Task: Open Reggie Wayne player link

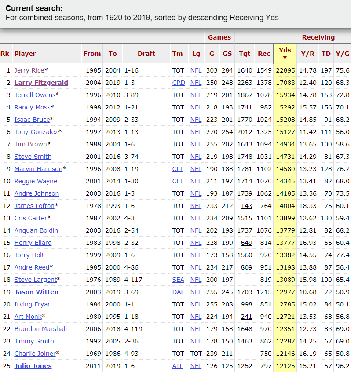Action: [36, 182]
